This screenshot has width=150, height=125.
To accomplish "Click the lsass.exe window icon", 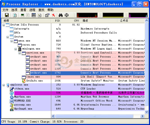I will coord(24,77).
